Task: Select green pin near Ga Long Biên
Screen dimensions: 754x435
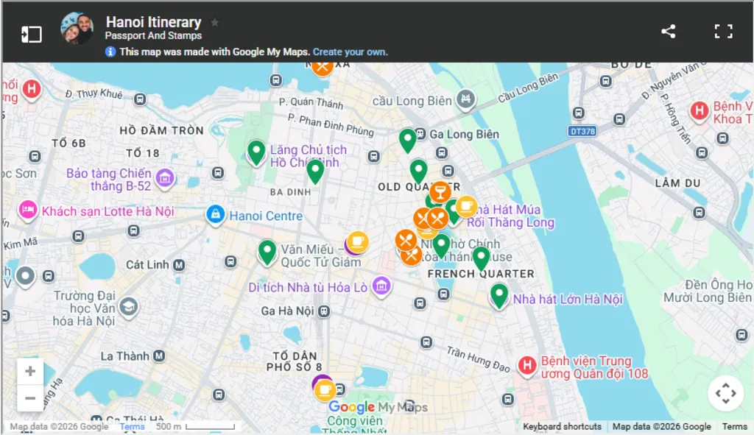Action: 408,140
